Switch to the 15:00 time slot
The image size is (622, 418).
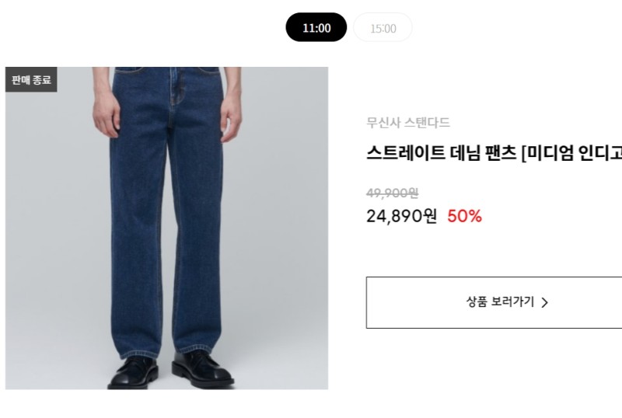(383, 27)
